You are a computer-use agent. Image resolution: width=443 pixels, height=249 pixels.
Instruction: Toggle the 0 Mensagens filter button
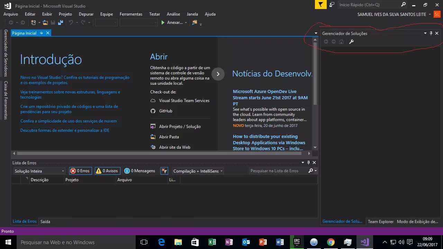pyautogui.click(x=140, y=171)
